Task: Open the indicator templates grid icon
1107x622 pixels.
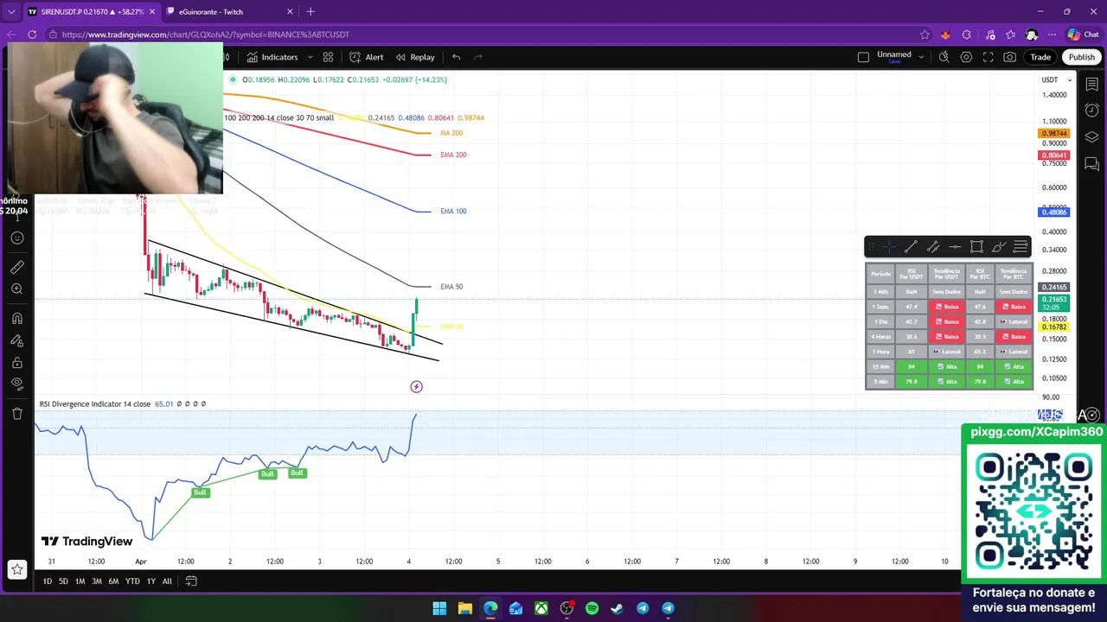Action: pyautogui.click(x=328, y=57)
